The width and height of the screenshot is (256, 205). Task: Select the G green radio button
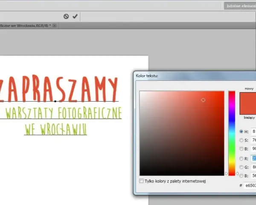tap(241, 167)
